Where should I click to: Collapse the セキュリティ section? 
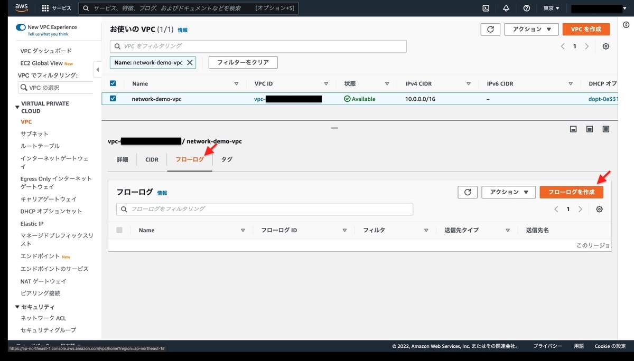[x=17, y=307]
